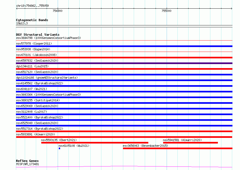Viewport: 240px width, 170px height.
Task: Select esv3893155 Suktitipat2014 variant label
Action: coord(38,100)
